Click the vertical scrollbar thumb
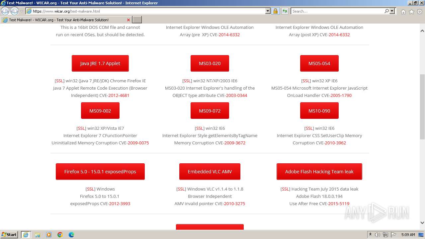 [422, 107]
